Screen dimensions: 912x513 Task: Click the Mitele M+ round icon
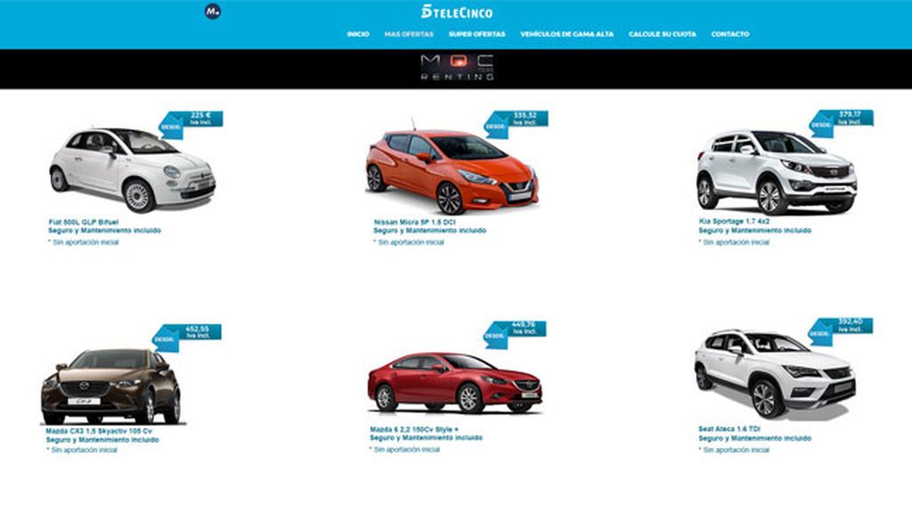coord(212,12)
